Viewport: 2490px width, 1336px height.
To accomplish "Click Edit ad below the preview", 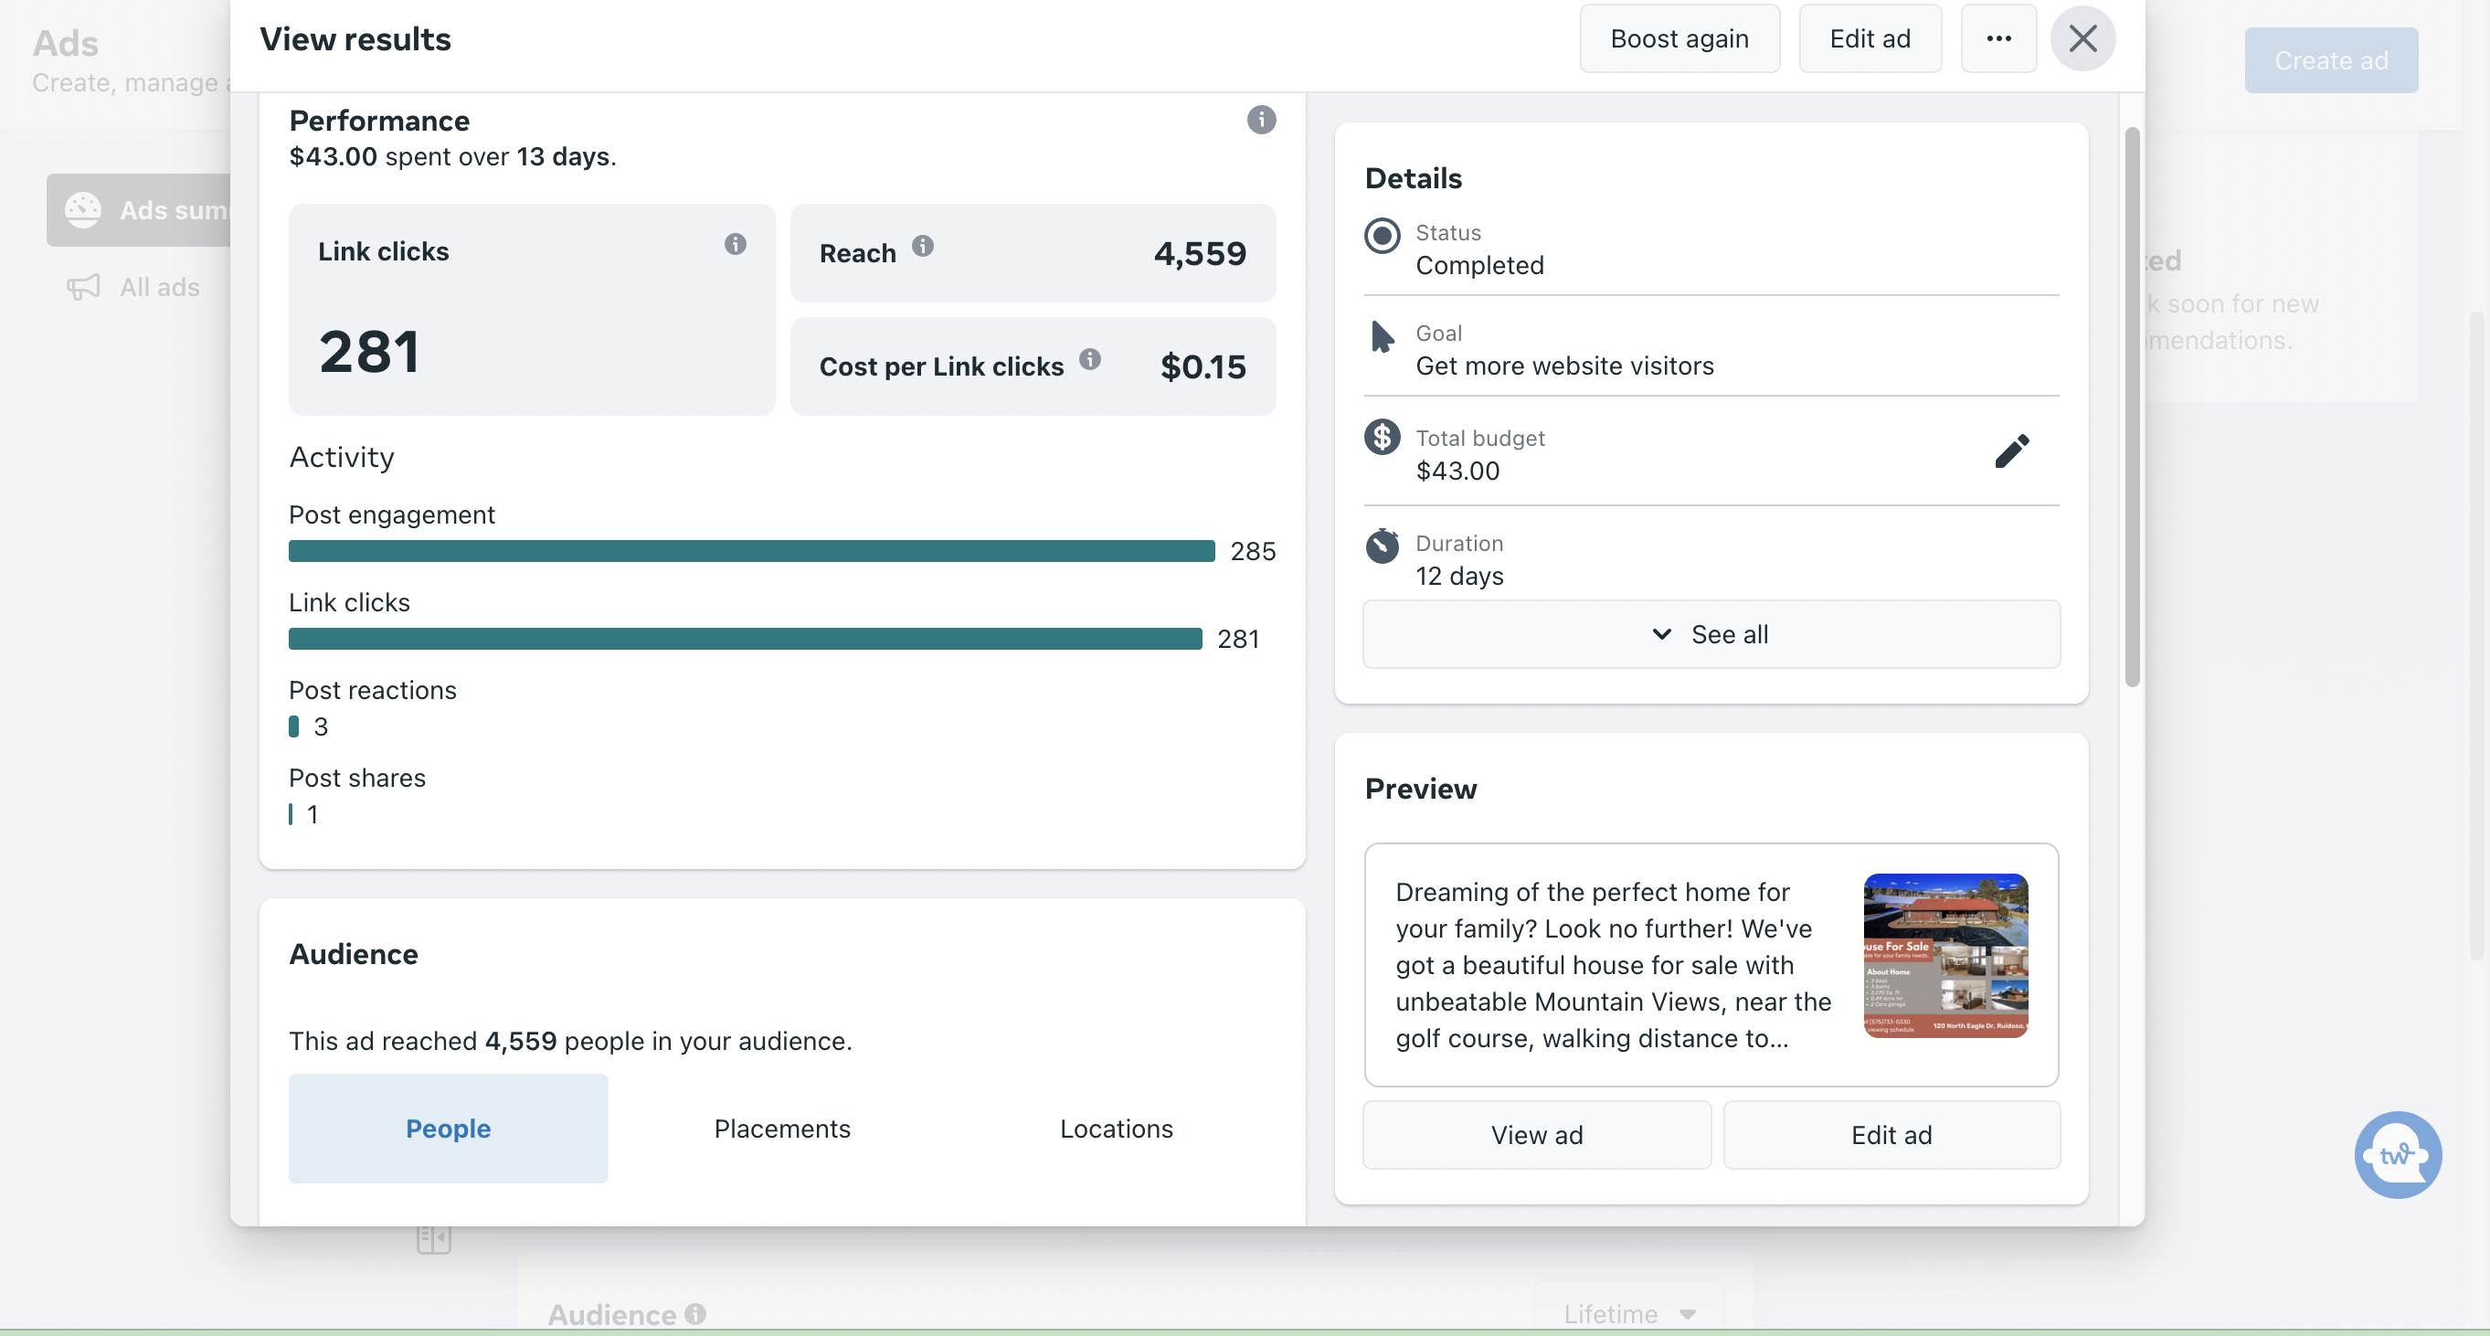I will coord(1891,1135).
